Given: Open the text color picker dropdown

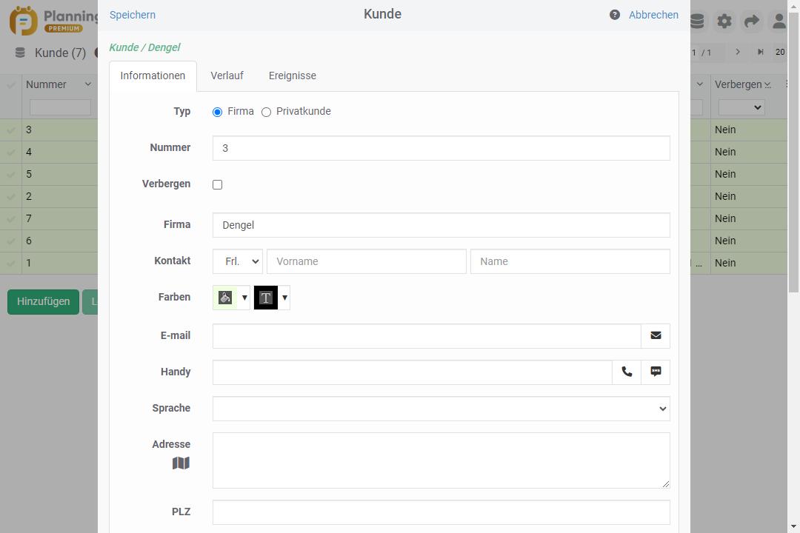Looking at the screenshot, I should point(284,298).
